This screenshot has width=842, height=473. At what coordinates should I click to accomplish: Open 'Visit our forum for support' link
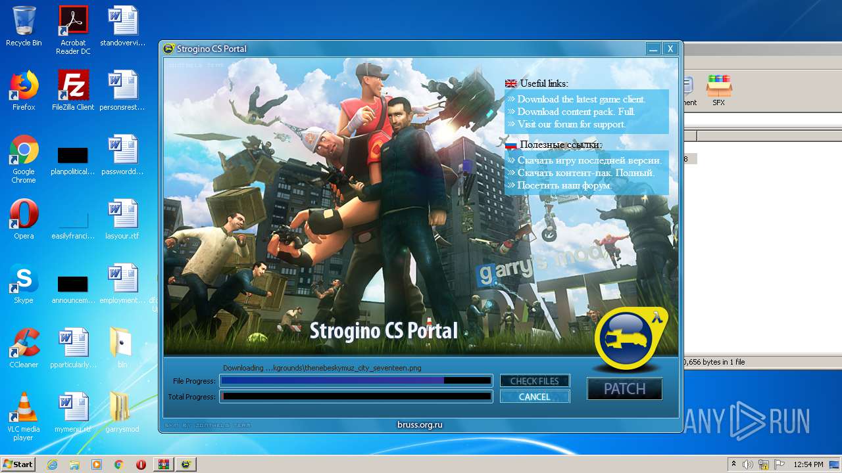click(x=571, y=124)
